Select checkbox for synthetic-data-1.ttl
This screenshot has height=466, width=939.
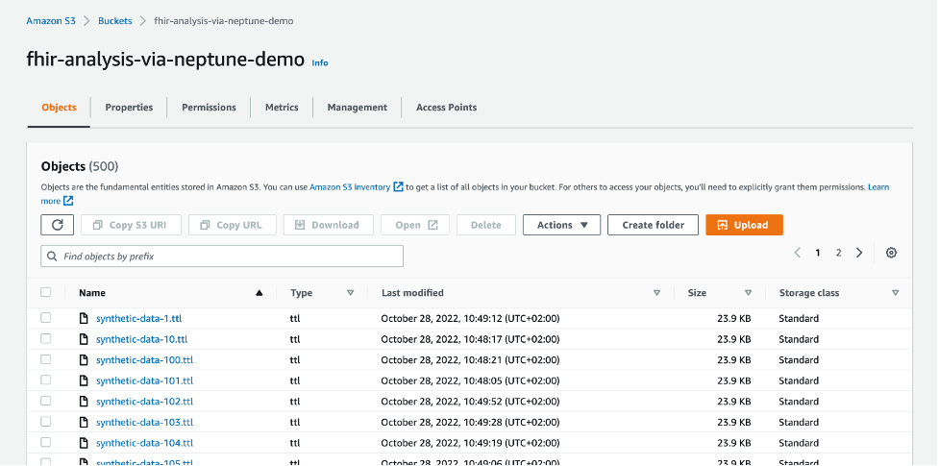(45, 318)
